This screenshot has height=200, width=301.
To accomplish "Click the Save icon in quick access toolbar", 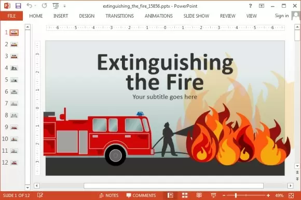I will [18, 6].
